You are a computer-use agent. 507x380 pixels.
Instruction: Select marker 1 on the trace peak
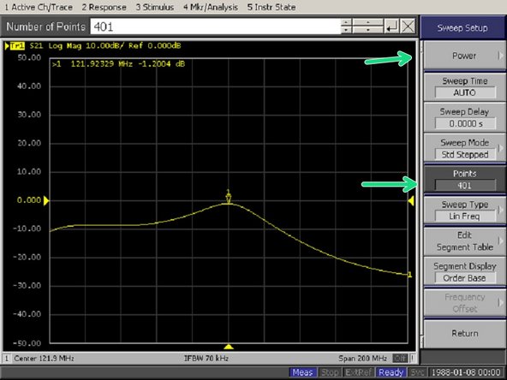click(229, 197)
